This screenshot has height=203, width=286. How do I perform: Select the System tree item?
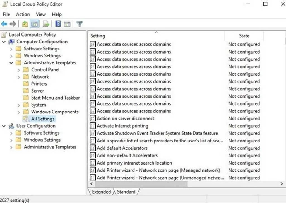(39, 105)
